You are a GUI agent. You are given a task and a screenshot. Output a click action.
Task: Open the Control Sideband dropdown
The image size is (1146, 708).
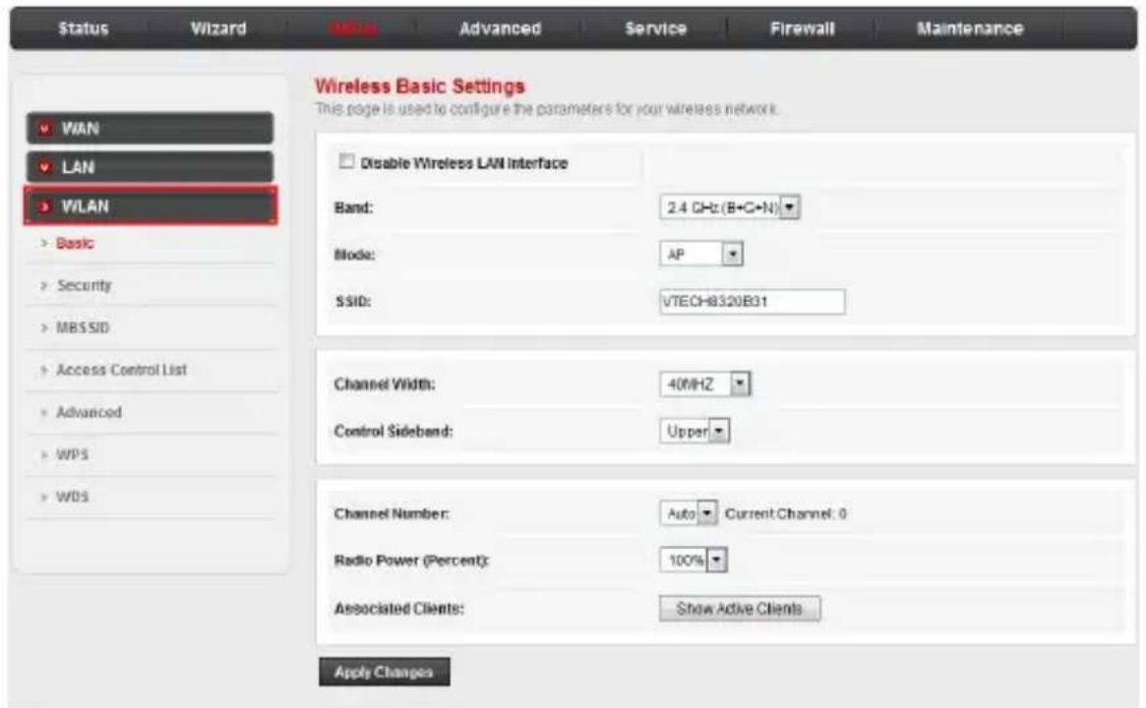[694, 431]
